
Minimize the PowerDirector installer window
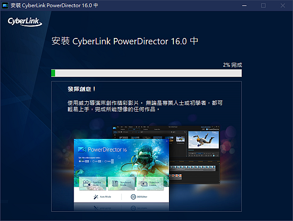pyautogui.click(x=244, y=5)
